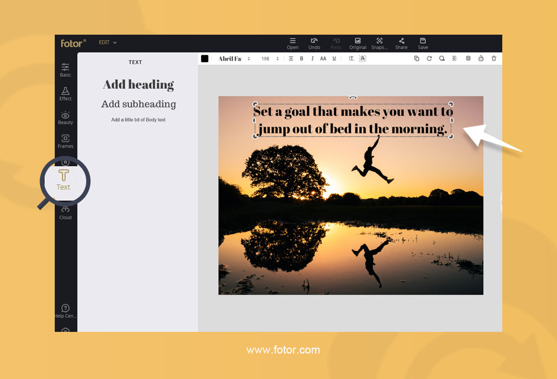Click the font size field showing 198
The width and height of the screenshot is (557, 379).
pos(265,58)
